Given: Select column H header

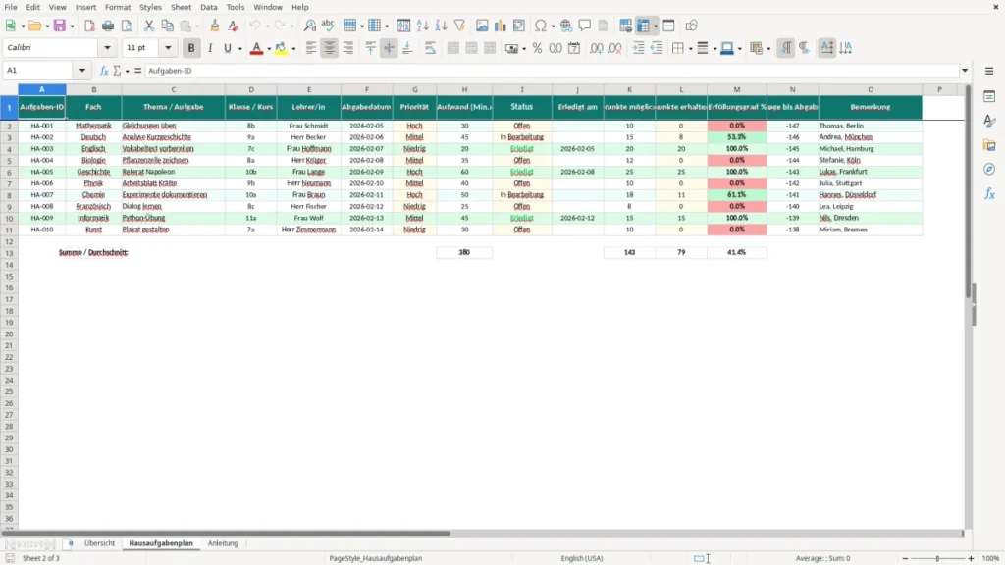Looking at the screenshot, I should click(464, 89).
